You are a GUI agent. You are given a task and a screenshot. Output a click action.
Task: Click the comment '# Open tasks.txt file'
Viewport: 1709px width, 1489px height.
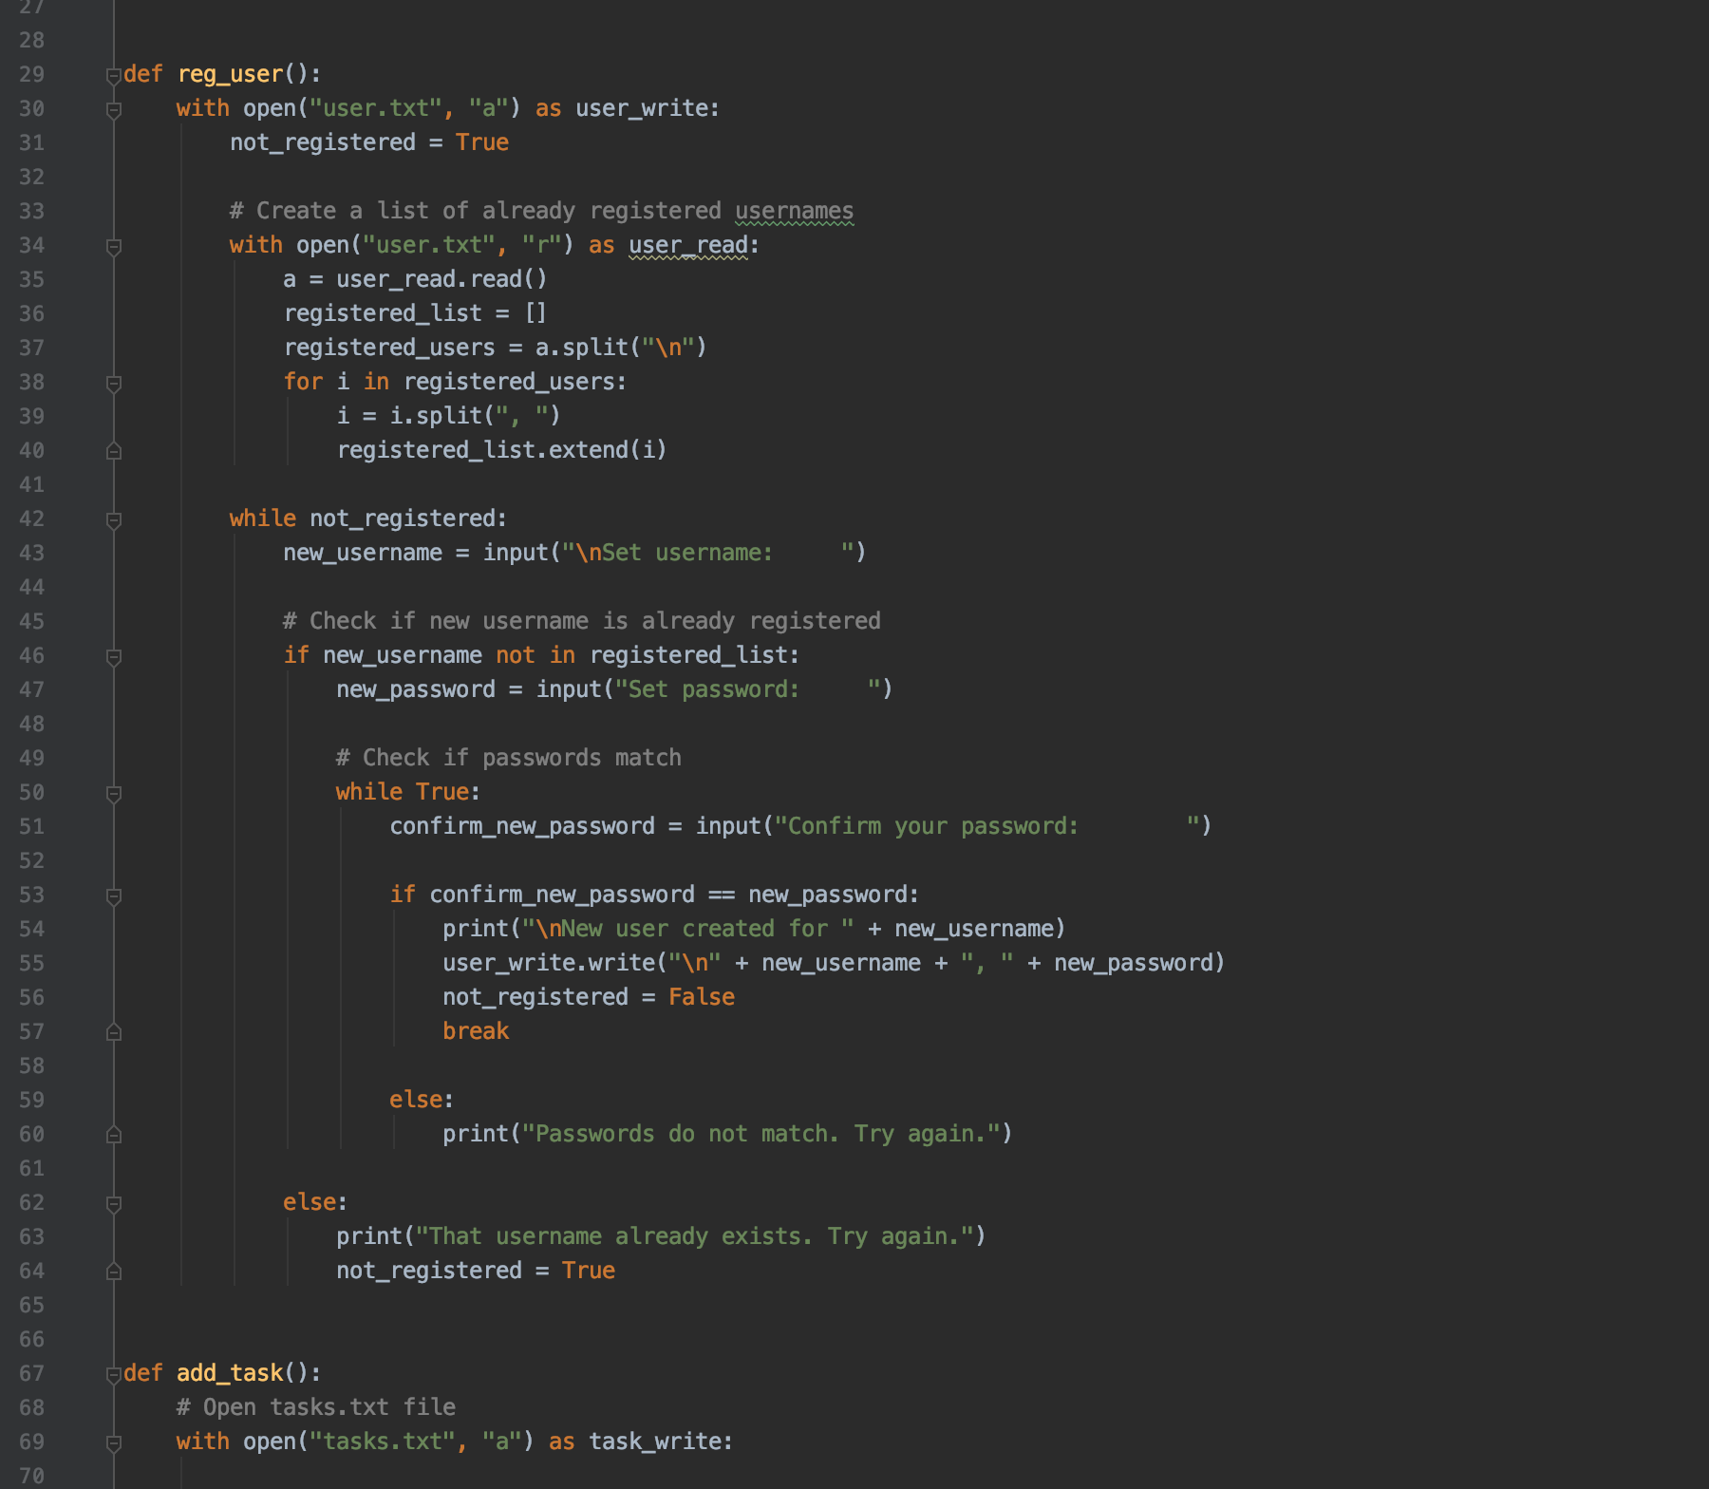[316, 1407]
